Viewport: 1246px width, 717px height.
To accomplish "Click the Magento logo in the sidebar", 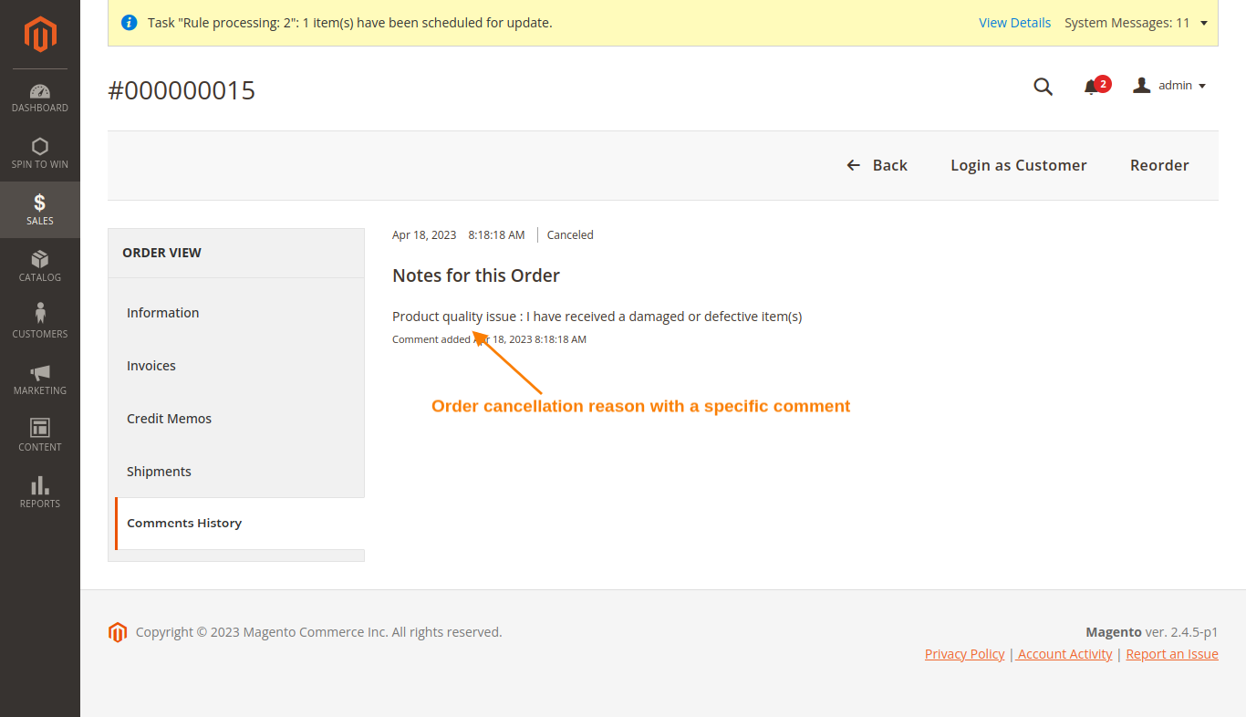I will click(39, 35).
